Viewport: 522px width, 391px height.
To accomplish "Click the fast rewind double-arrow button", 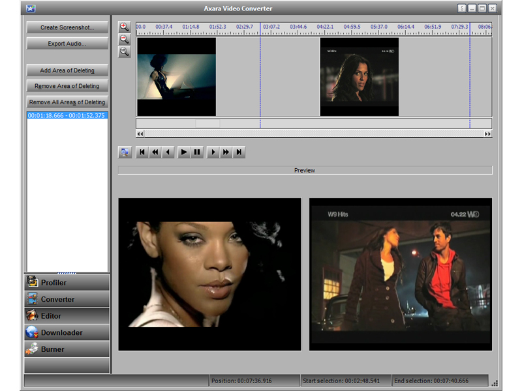I will (x=155, y=152).
